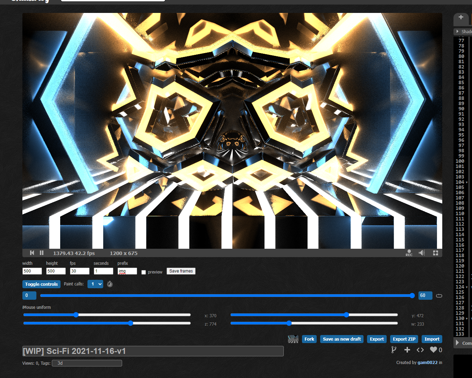Mute the shader audio
472x378 pixels.
[422, 253]
